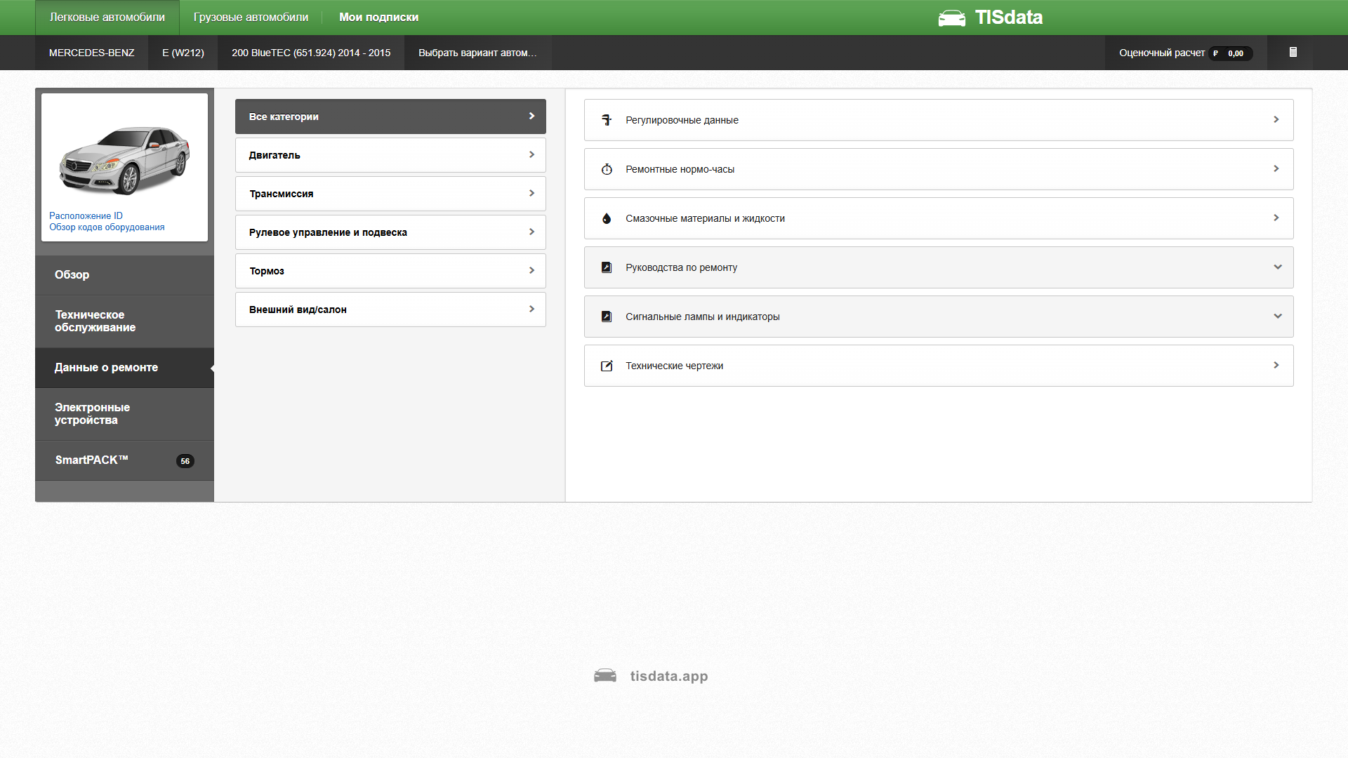Open the Обзор sidebar section
Image resolution: width=1348 pixels, height=758 pixels.
pos(124,275)
